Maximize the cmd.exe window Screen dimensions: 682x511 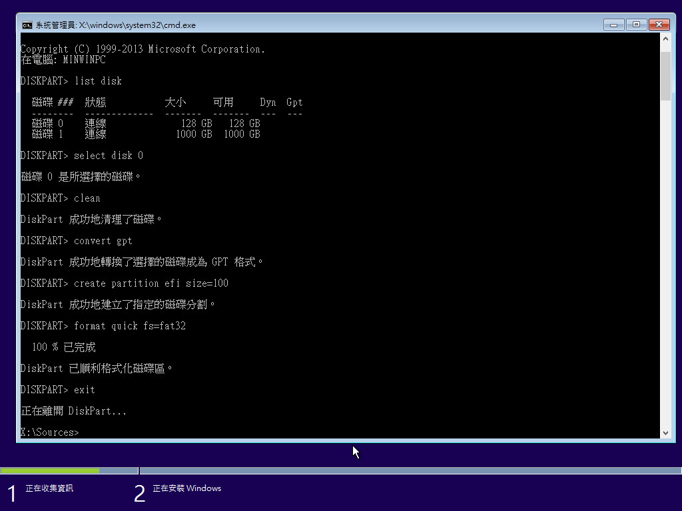(636, 25)
